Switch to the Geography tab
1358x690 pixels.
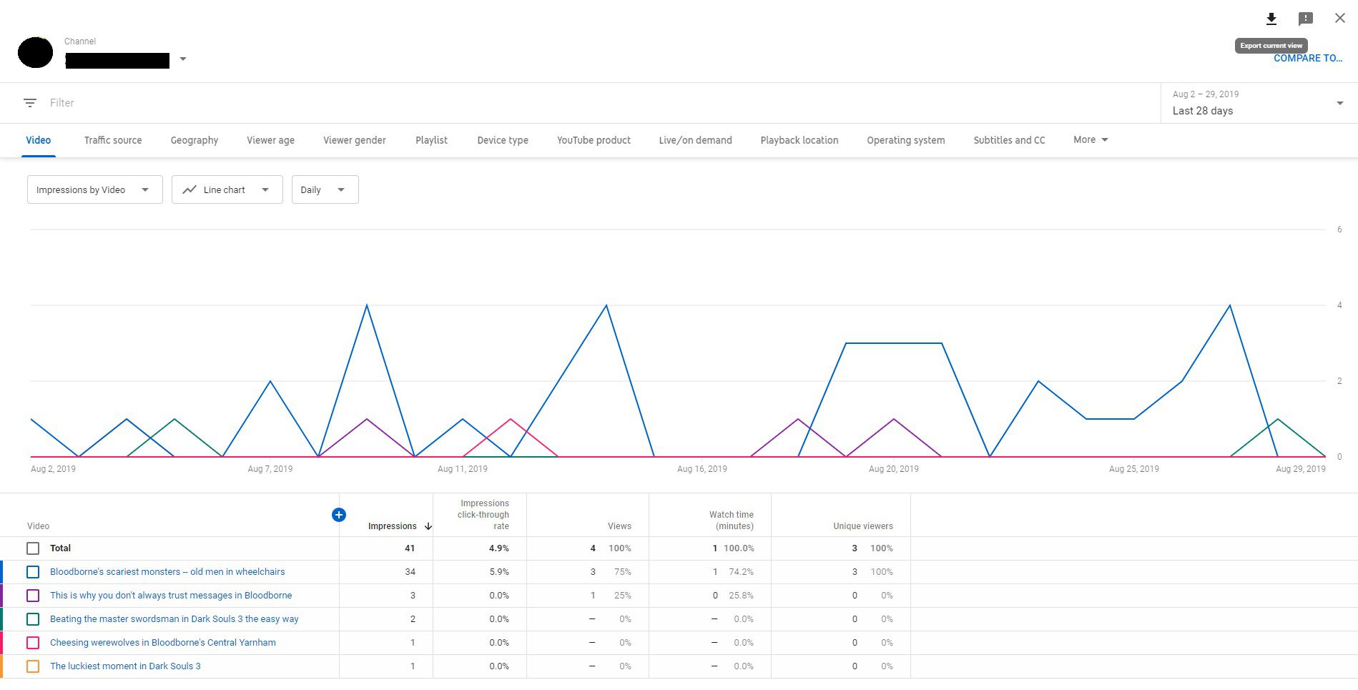tap(195, 140)
